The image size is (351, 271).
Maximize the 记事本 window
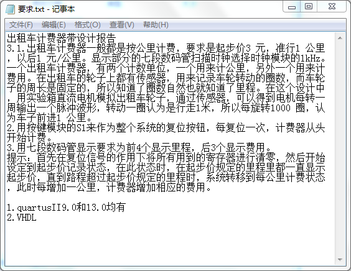[x=309, y=7]
